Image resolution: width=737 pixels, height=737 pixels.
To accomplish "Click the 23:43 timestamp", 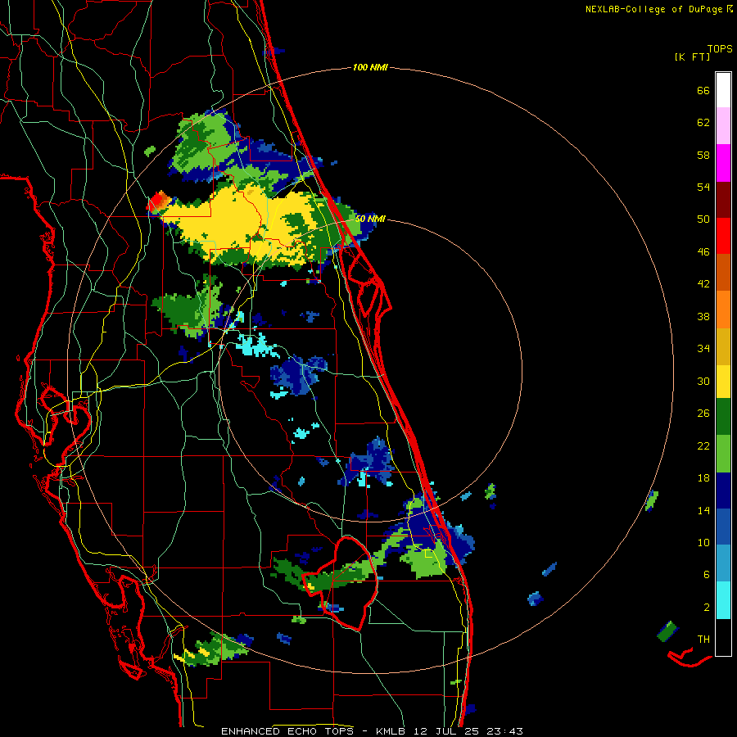I will coord(505,731).
